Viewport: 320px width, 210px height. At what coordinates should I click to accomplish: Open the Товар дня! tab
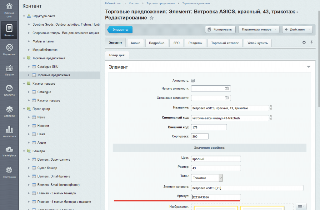[117, 55]
